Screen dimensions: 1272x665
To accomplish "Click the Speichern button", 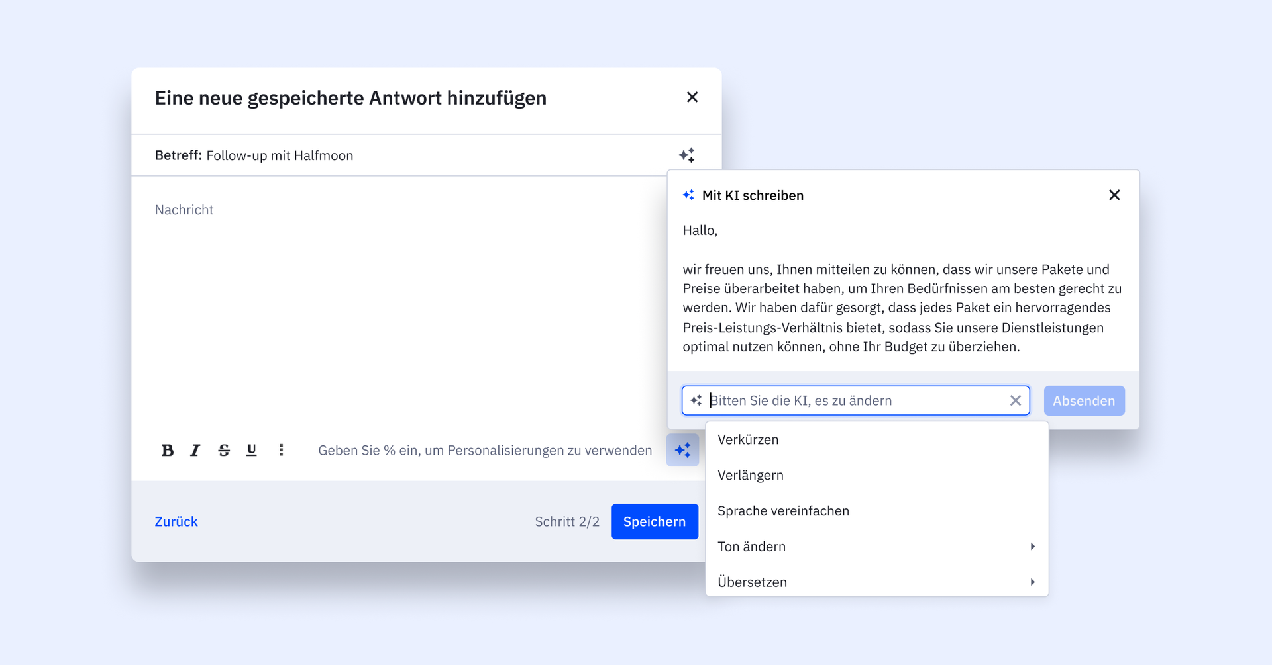I will pos(654,522).
